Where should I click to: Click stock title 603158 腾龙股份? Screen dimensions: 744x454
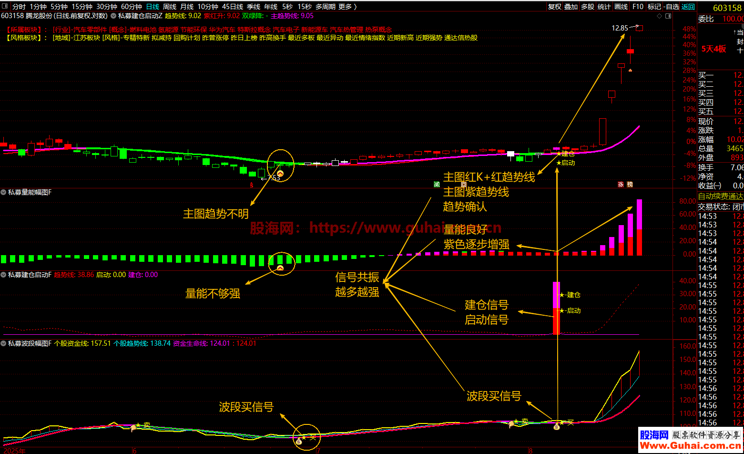point(27,16)
